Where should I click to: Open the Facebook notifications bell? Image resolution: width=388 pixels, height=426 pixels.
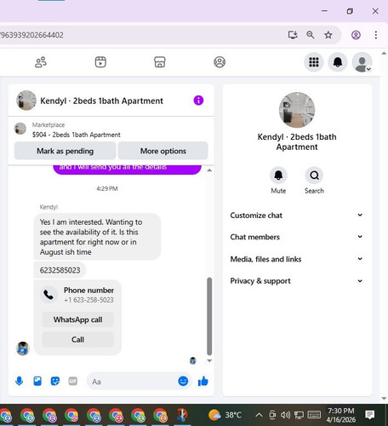(338, 62)
